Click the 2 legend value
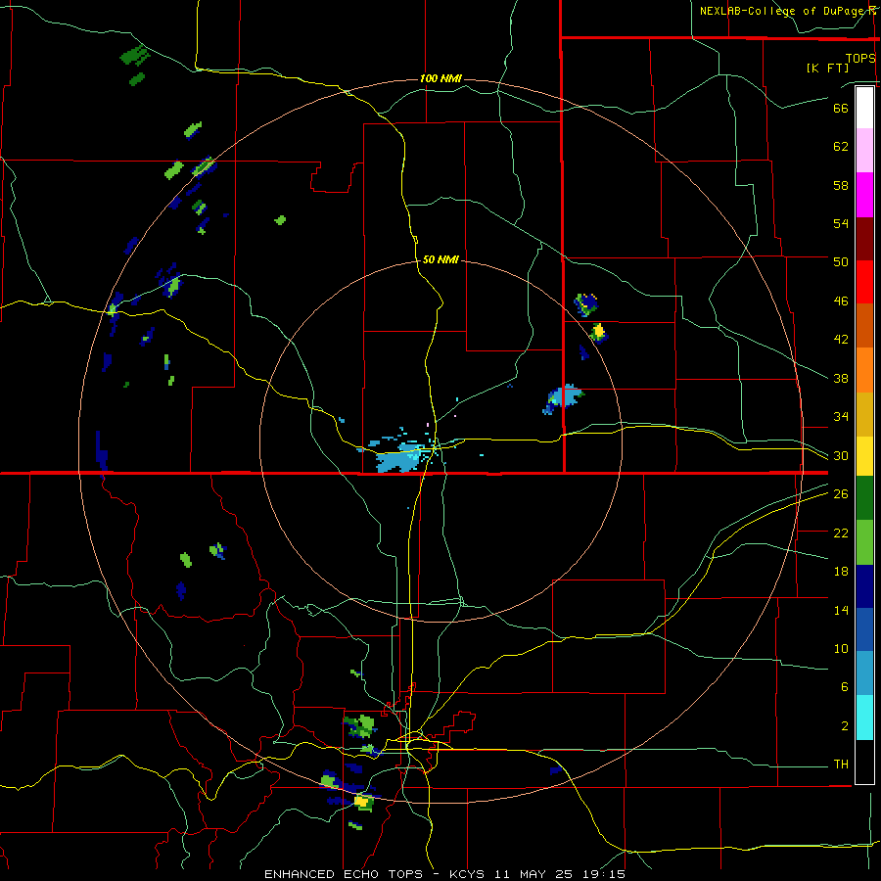 pos(845,726)
